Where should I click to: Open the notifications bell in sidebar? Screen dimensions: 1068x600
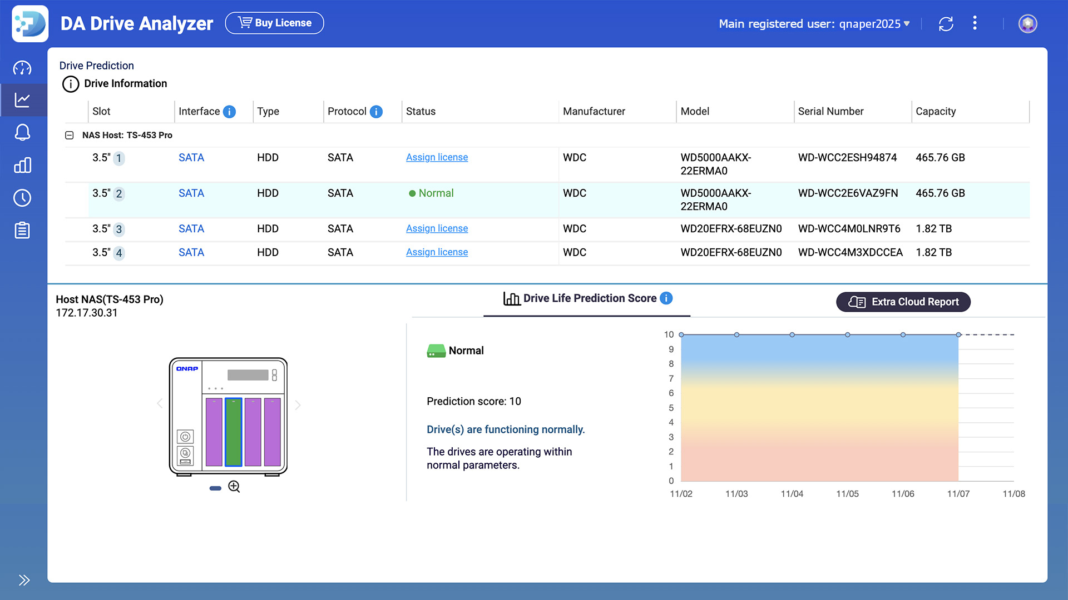coord(22,132)
